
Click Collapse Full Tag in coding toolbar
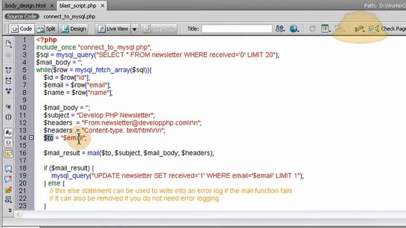[8, 70]
